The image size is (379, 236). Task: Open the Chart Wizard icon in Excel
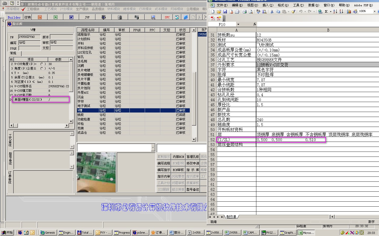pos(349,12)
